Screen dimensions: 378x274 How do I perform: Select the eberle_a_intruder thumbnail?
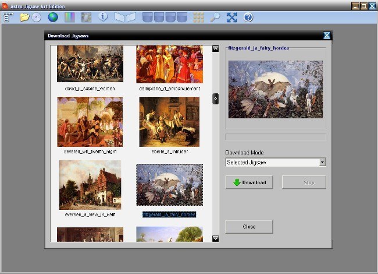[169, 122]
